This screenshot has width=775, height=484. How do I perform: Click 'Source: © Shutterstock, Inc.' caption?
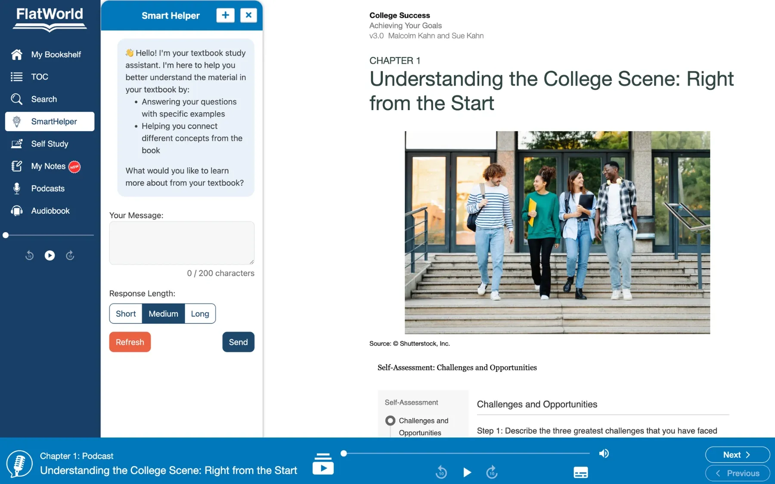pyautogui.click(x=409, y=343)
